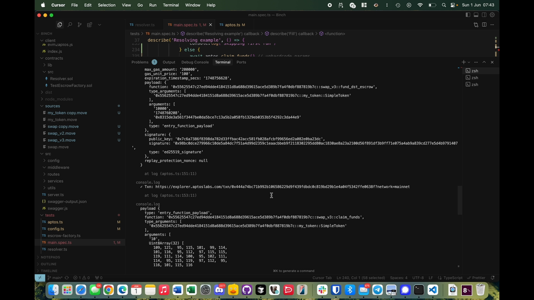Split the editor to the right
This screenshot has height=300, width=534.
click(x=484, y=25)
